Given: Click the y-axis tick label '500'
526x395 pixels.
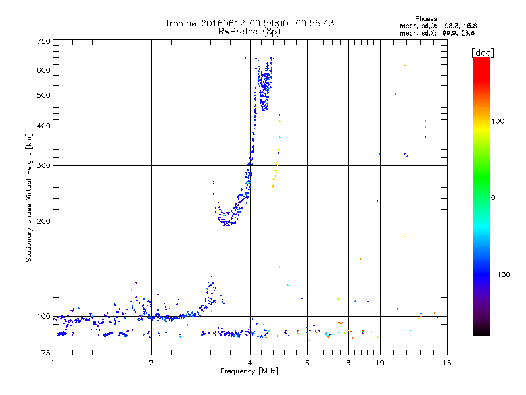Looking at the screenshot, I should [43, 95].
